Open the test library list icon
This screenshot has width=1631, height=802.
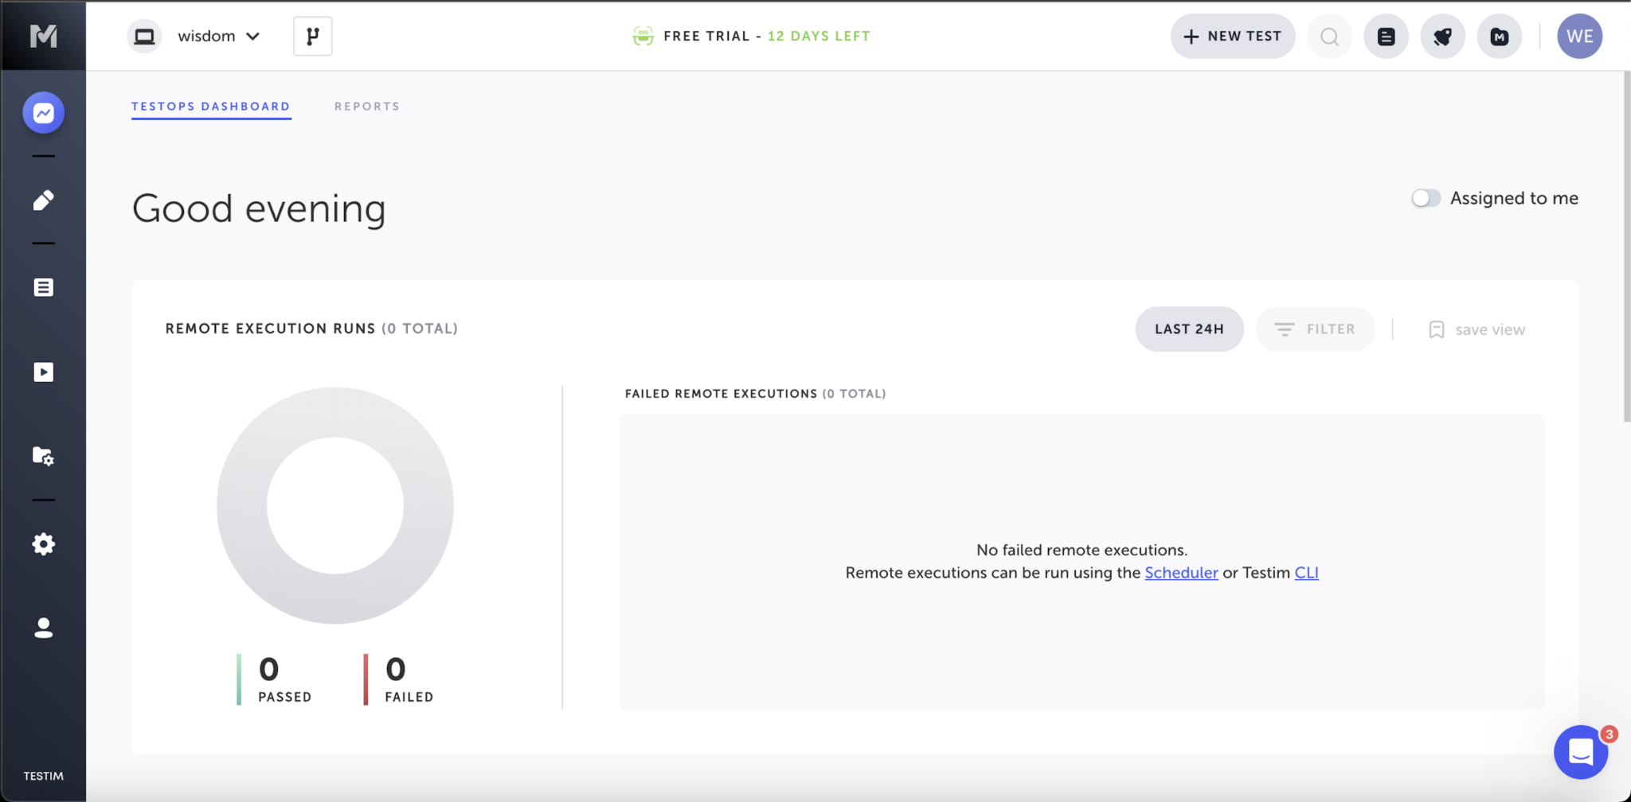click(43, 287)
